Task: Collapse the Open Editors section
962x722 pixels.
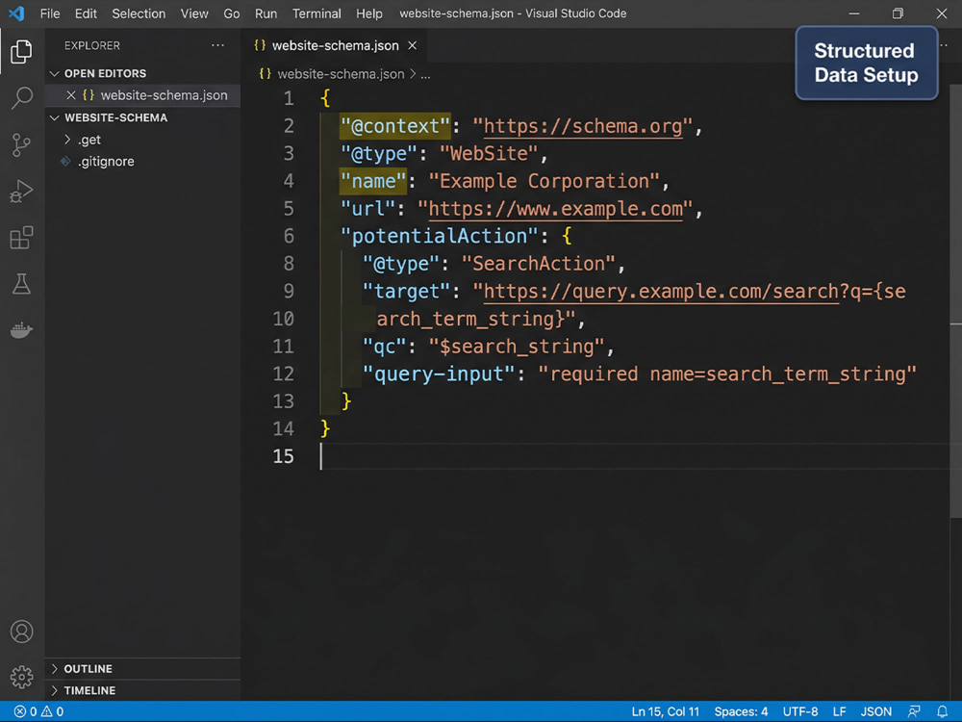Action: point(55,74)
